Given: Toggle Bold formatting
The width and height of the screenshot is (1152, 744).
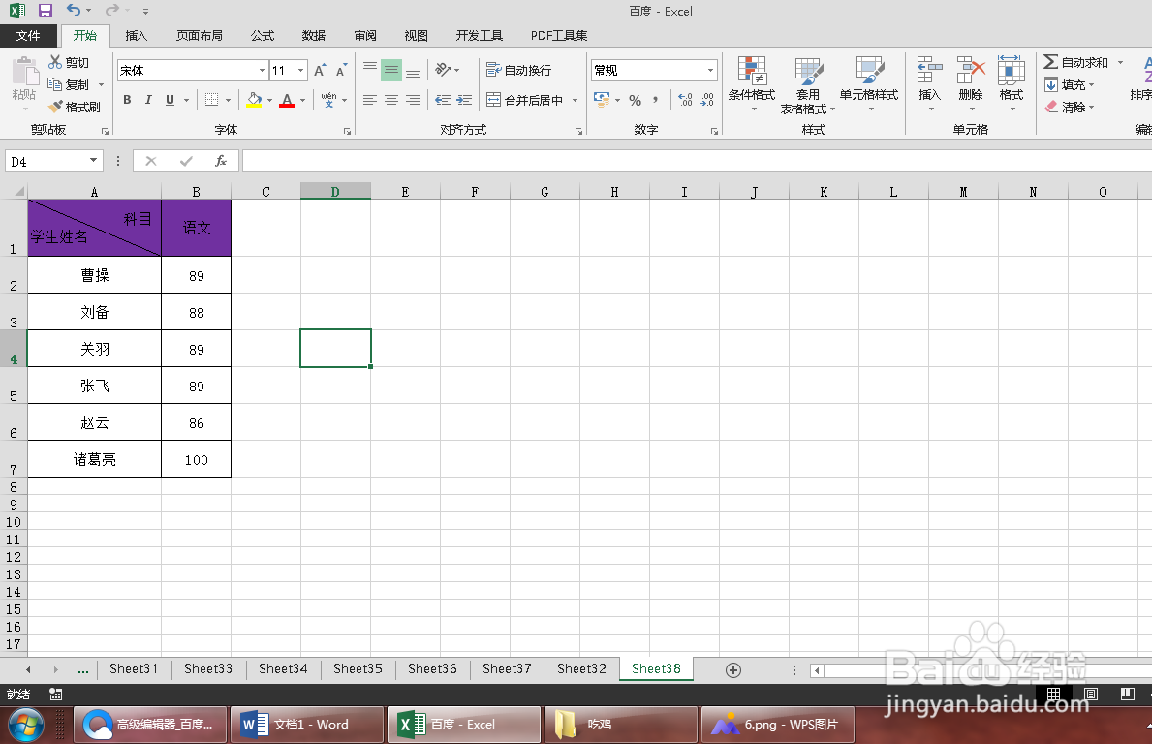Looking at the screenshot, I should 127,100.
